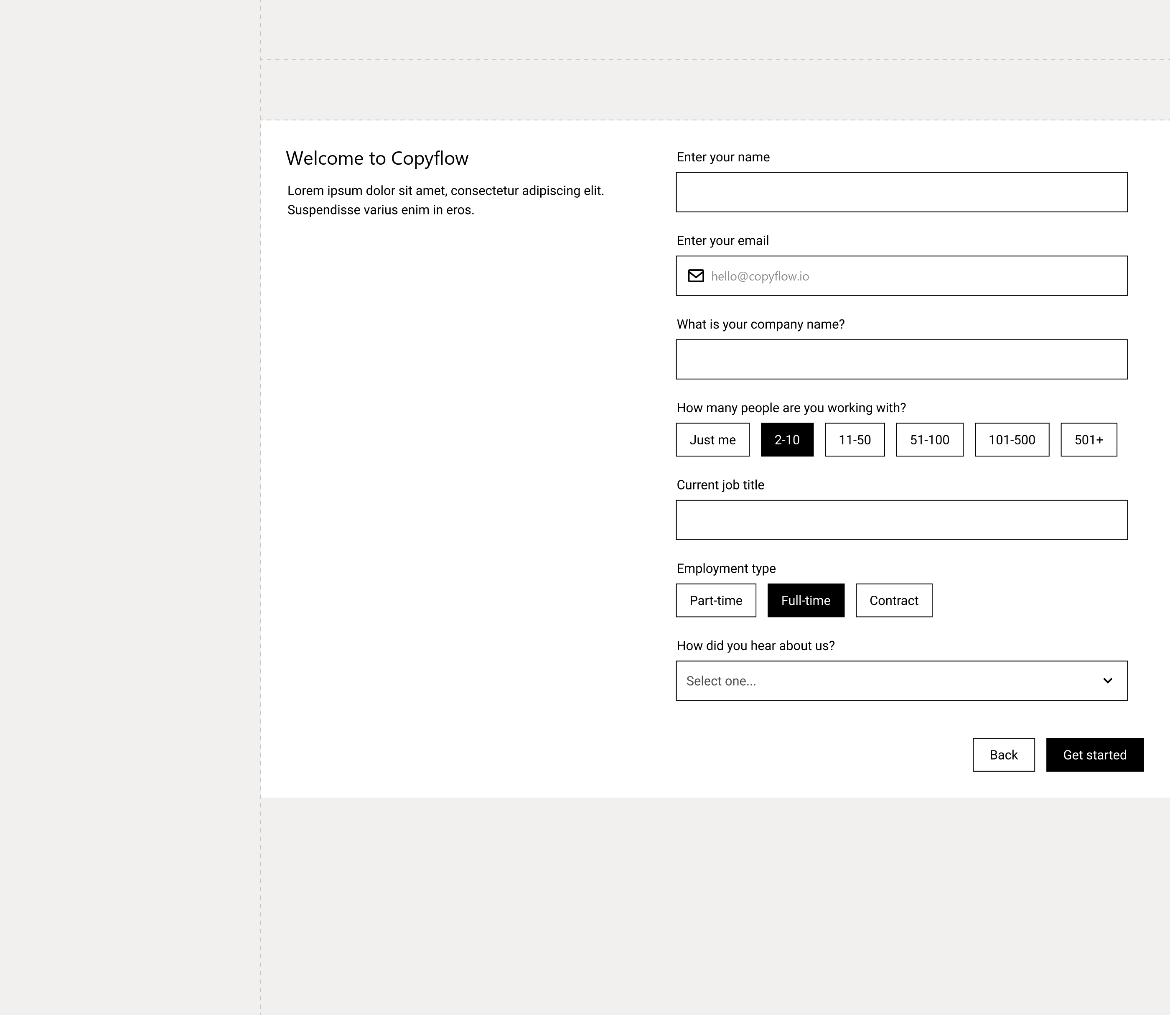Select 'Full-time' employment type
Viewport: 1170px width, 1015px height.
(x=806, y=600)
